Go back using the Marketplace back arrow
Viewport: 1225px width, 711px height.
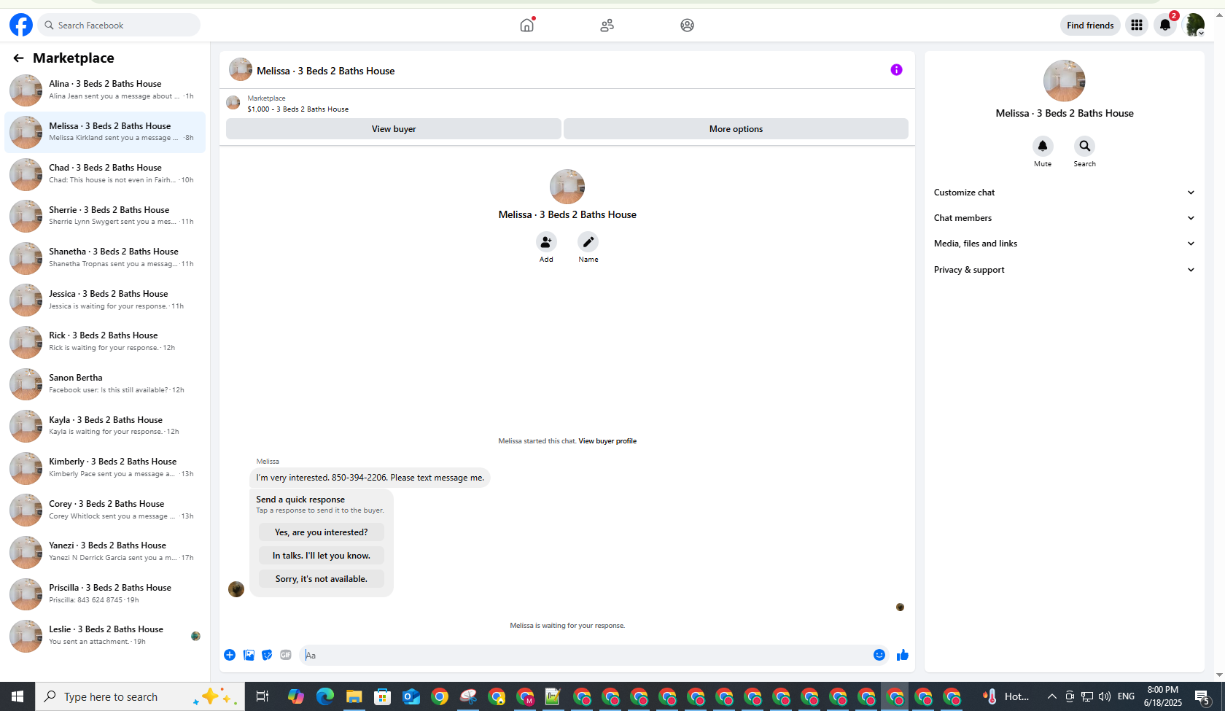pyautogui.click(x=18, y=58)
